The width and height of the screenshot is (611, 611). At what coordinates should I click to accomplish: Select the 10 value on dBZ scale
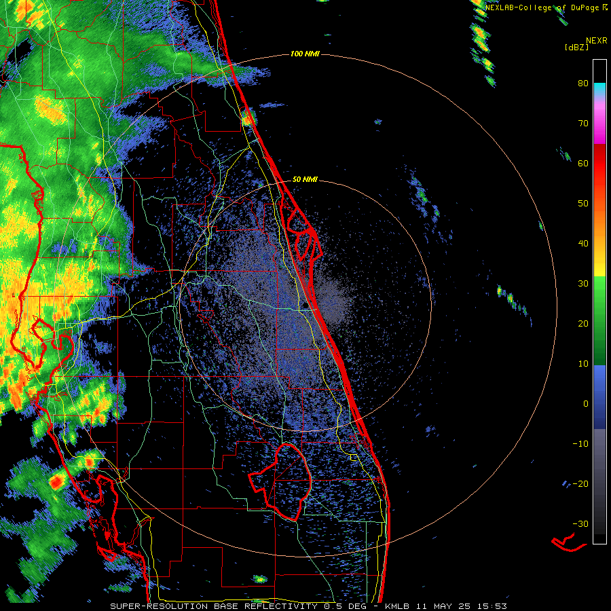(x=583, y=364)
